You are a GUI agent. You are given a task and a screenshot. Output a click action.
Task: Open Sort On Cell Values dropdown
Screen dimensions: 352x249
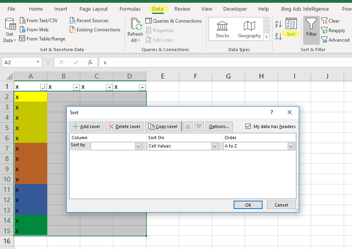(215, 146)
